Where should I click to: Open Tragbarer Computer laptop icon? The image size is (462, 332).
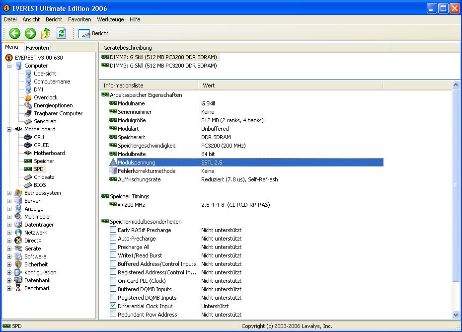(x=28, y=113)
